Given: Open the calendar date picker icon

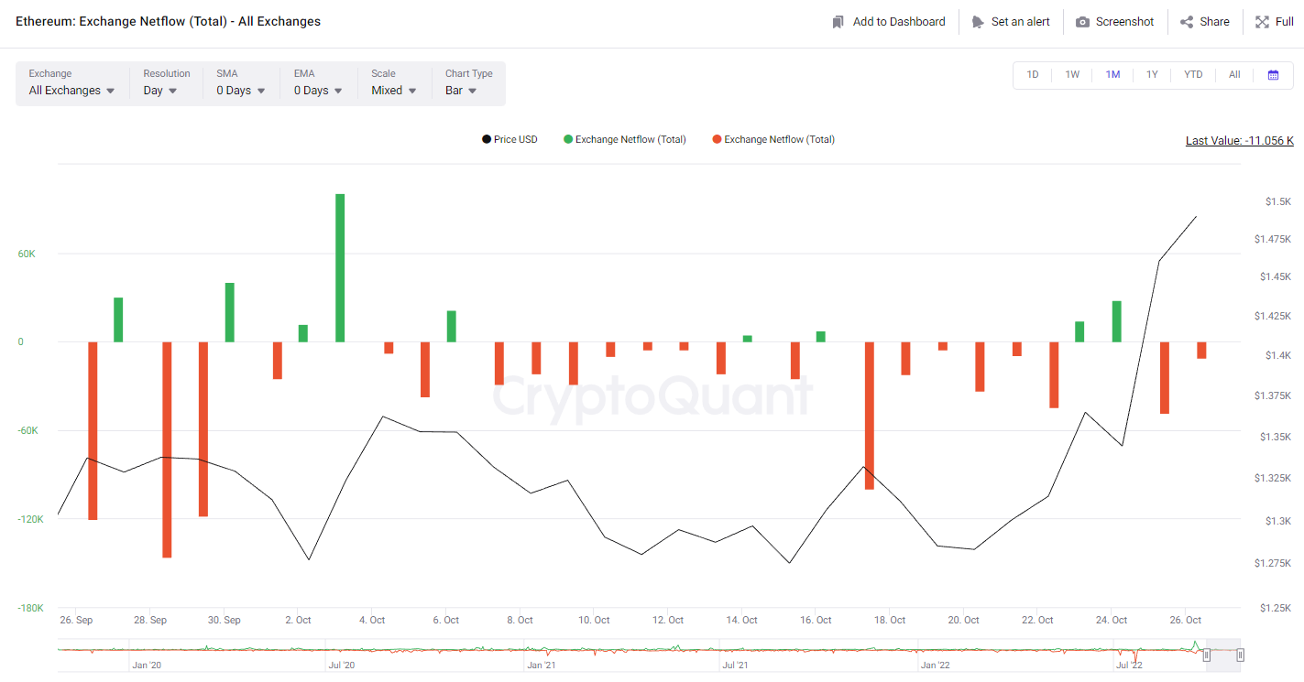Looking at the screenshot, I should 1273,75.
